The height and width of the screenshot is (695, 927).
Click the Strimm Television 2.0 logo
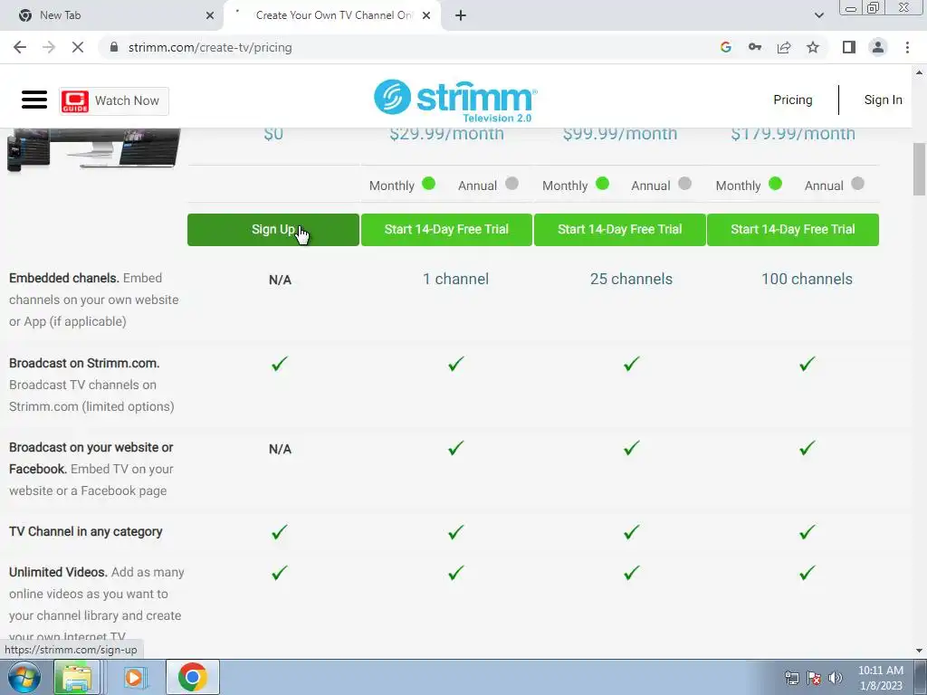[455, 100]
